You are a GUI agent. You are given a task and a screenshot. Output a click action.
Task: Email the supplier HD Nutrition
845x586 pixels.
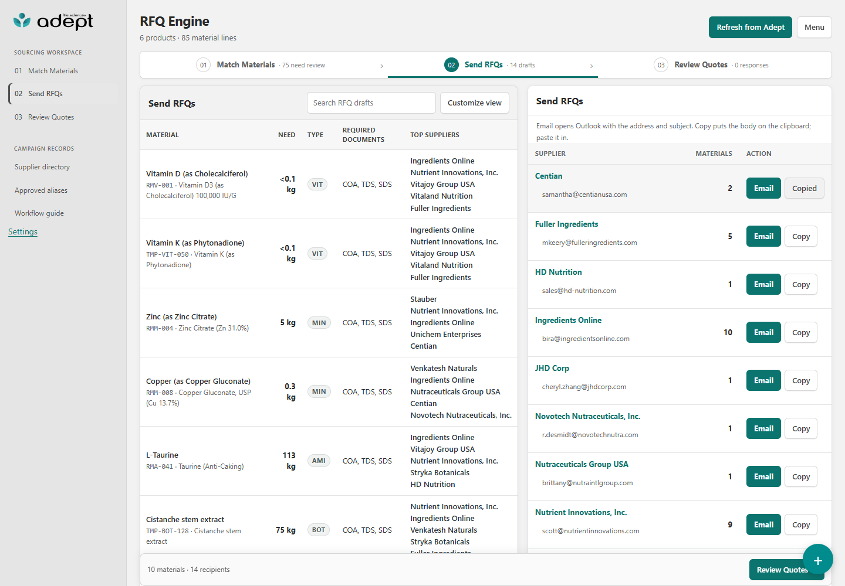763,284
